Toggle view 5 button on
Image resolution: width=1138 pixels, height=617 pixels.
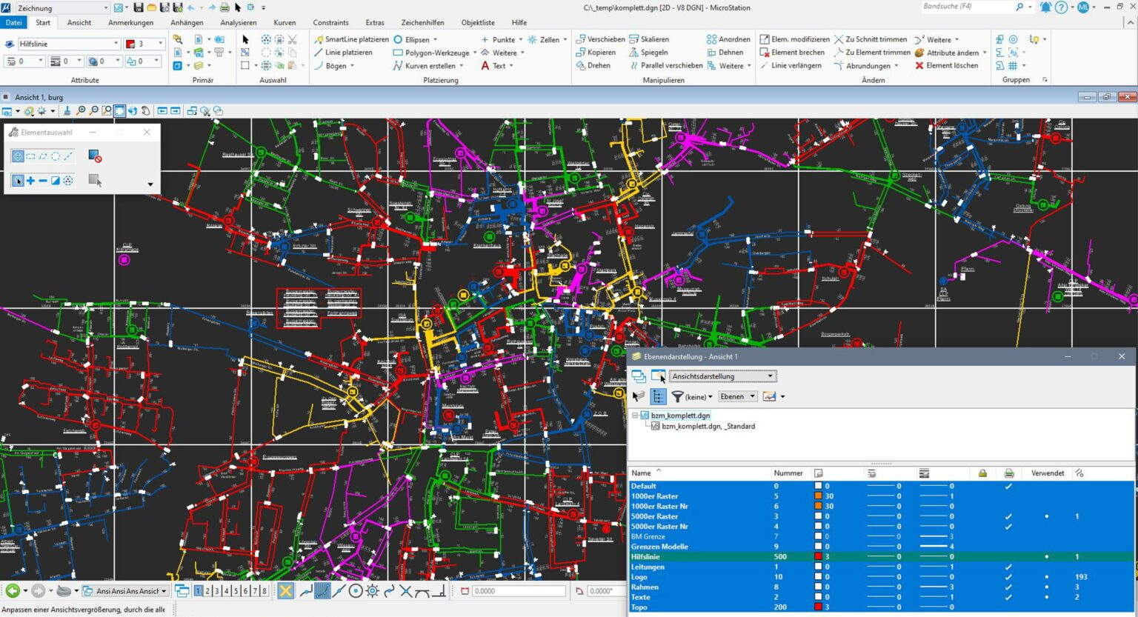point(236,591)
